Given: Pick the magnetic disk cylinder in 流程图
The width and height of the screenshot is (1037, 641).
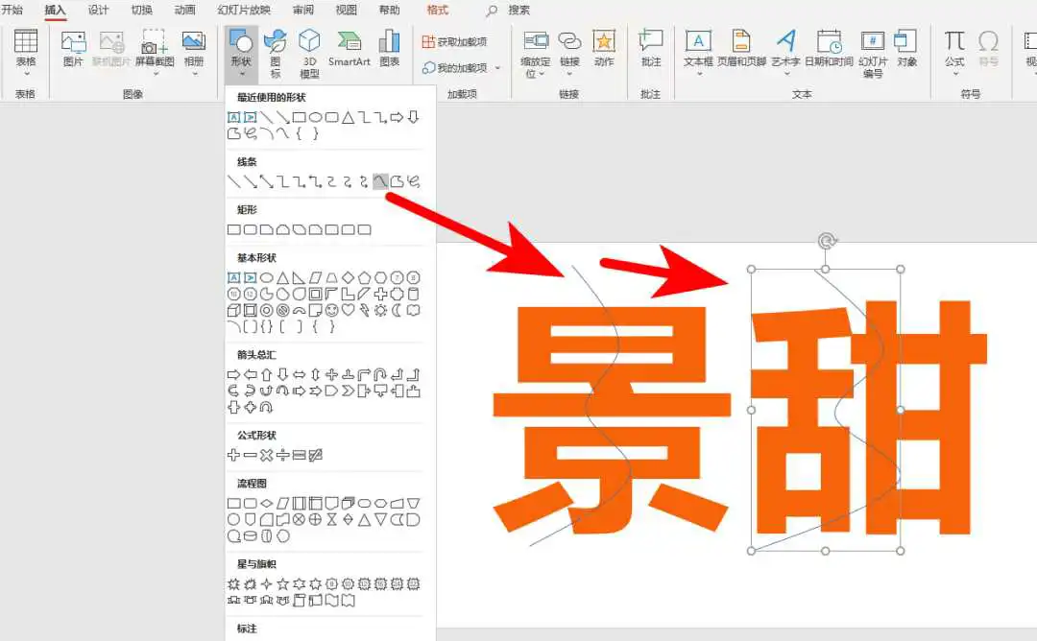Looking at the screenshot, I should (x=250, y=536).
